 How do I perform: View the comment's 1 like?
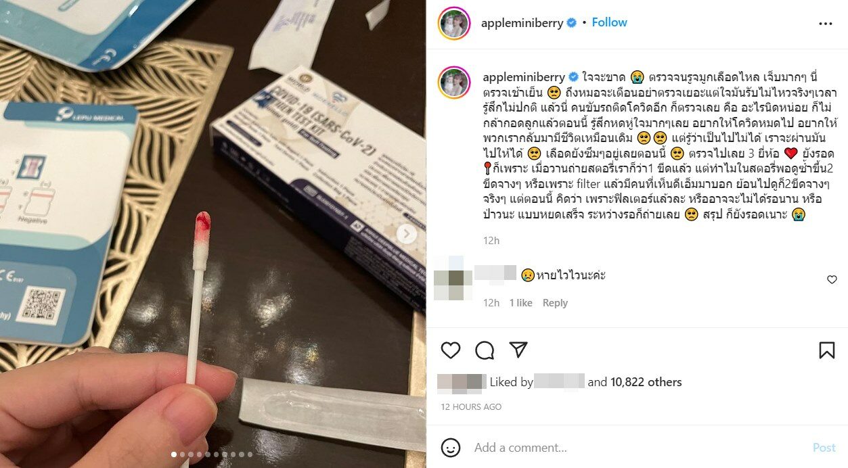click(x=521, y=303)
